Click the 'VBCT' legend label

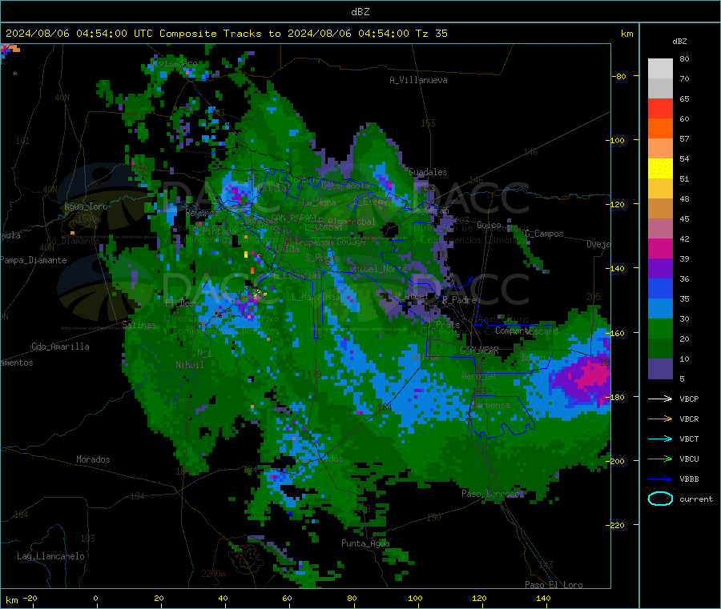coord(689,439)
